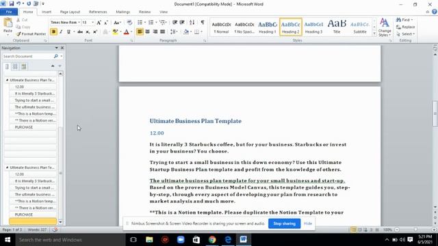Justify paragraph text
This screenshot has width=438, height=246.
point(162,32)
